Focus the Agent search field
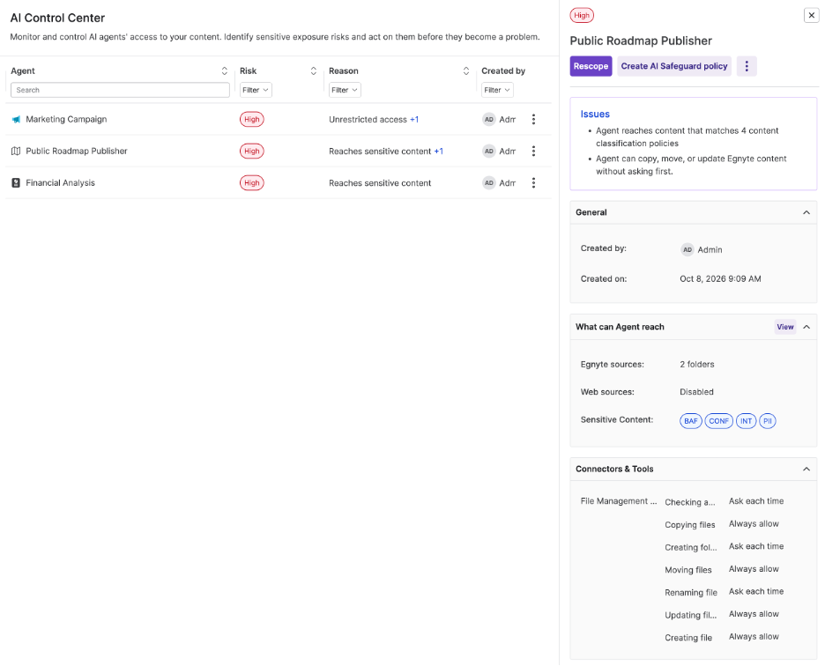The image size is (825, 666). pos(120,90)
